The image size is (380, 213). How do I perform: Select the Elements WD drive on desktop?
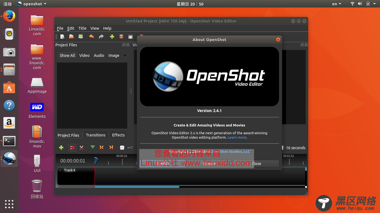coord(37,110)
